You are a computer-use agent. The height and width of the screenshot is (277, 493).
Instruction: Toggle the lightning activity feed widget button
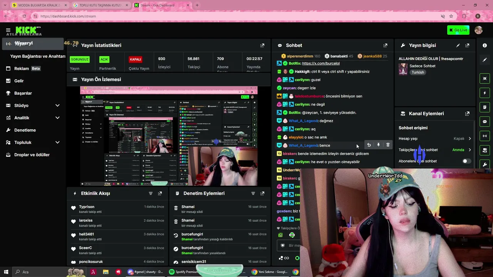pos(485,93)
